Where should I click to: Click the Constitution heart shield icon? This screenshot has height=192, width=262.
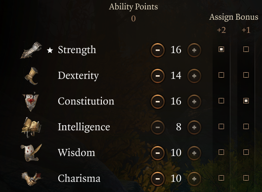point(31,101)
